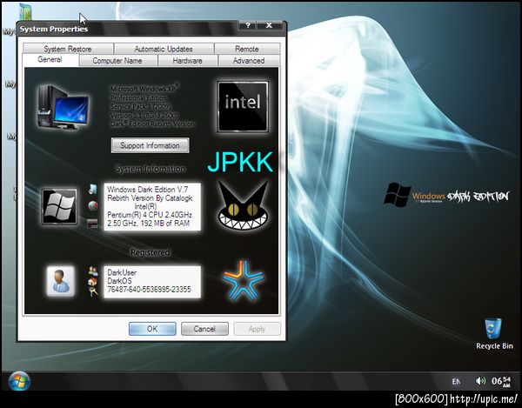Open the Recycle Bin on the desktop
The width and height of the screenshot is (522, 408).
[x=494, y=334]
